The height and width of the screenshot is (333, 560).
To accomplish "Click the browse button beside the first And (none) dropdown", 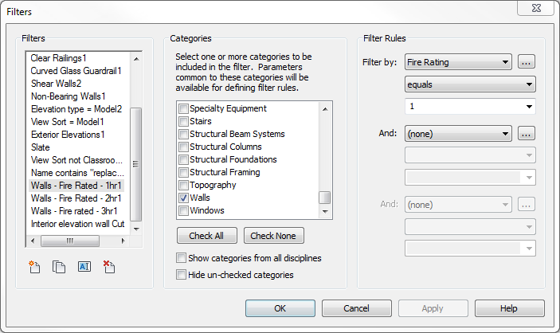I will point(526,134).
